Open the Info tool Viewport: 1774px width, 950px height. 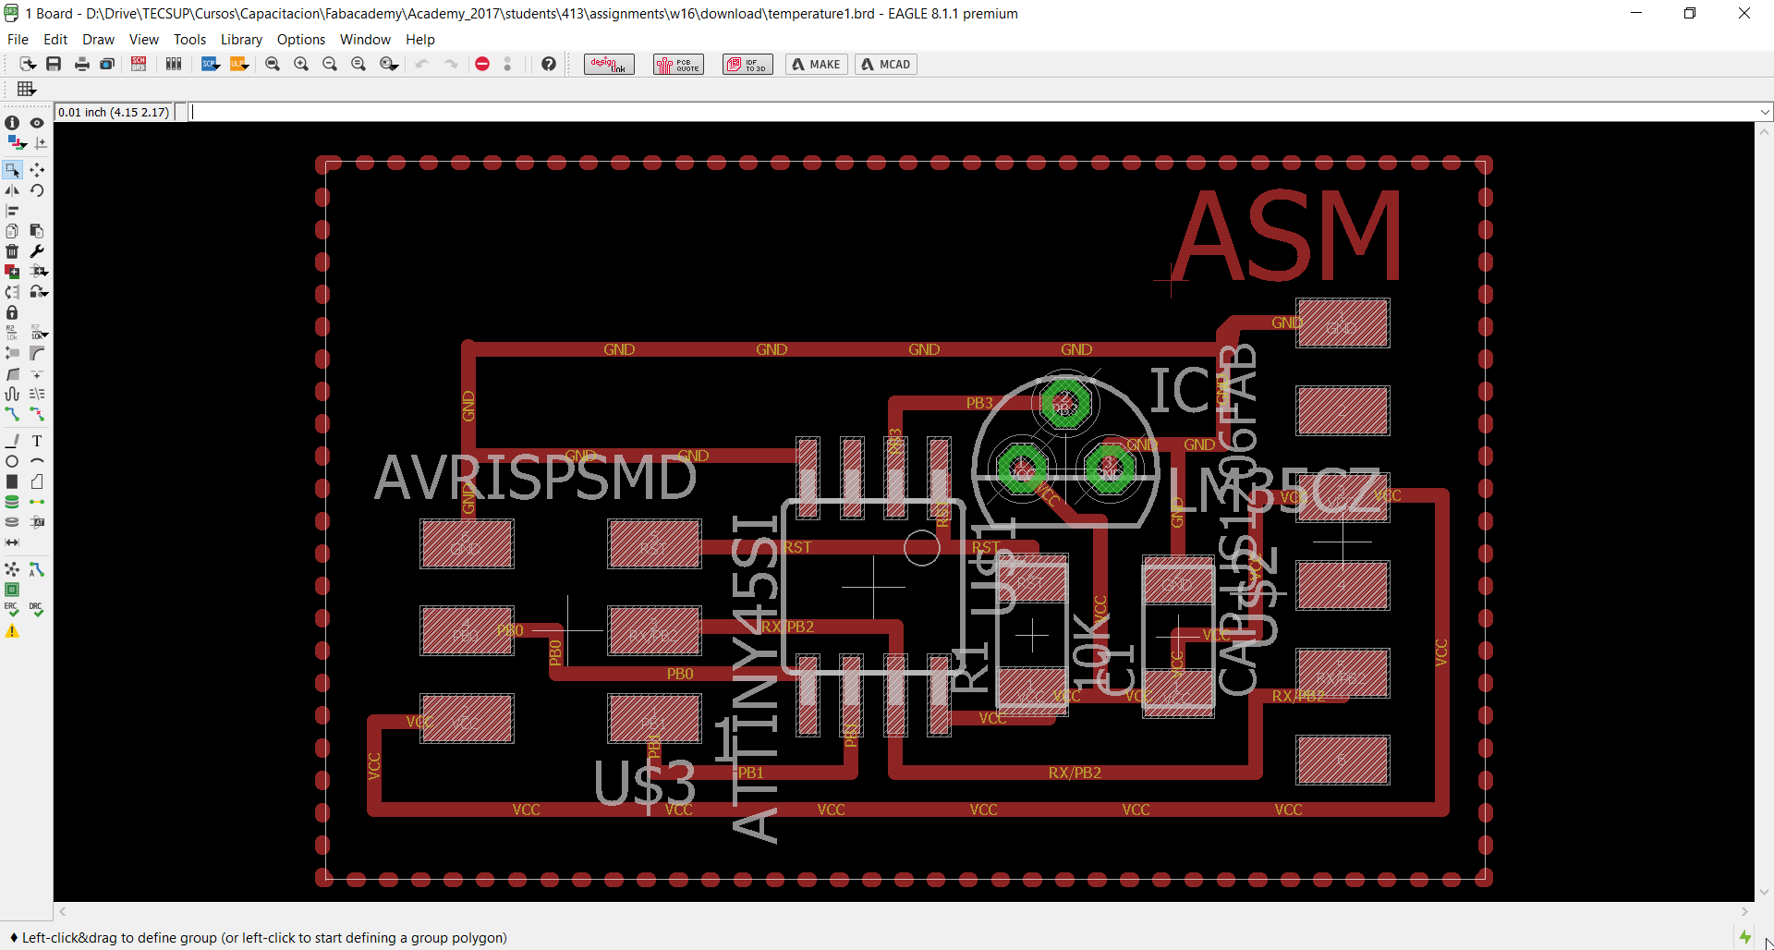12,123
